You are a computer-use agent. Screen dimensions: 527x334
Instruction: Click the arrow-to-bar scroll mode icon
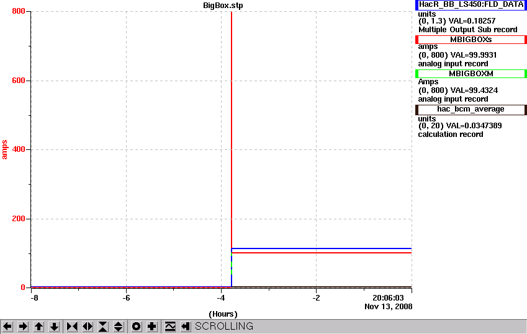(186, 327)
